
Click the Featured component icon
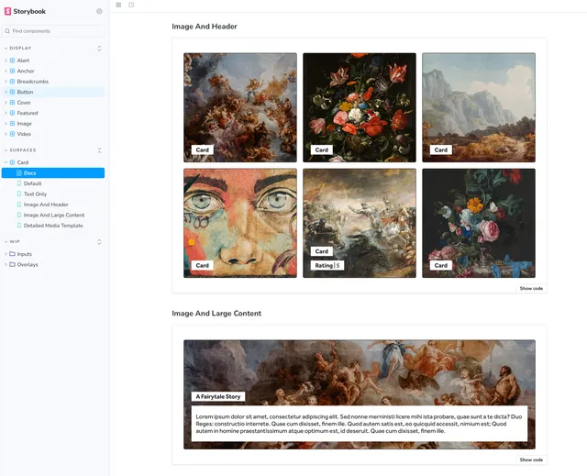12,113
